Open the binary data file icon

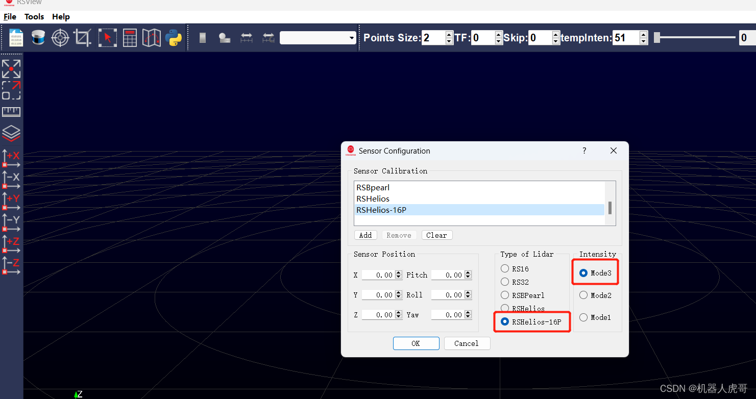click(x=17, y=38)
